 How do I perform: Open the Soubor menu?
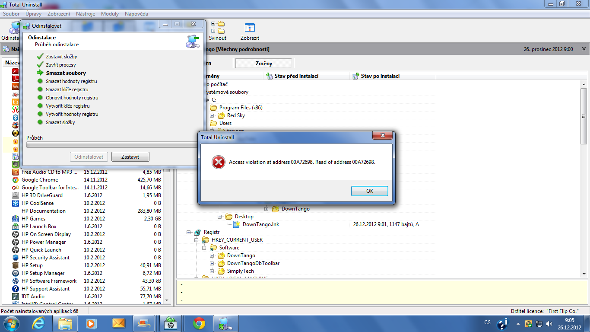(x=11, y=14)
